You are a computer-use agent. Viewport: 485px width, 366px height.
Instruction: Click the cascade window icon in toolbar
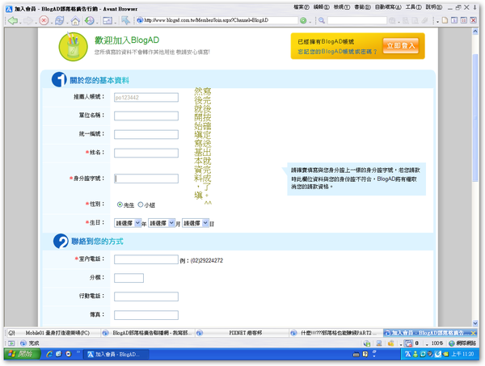(454, 20)
